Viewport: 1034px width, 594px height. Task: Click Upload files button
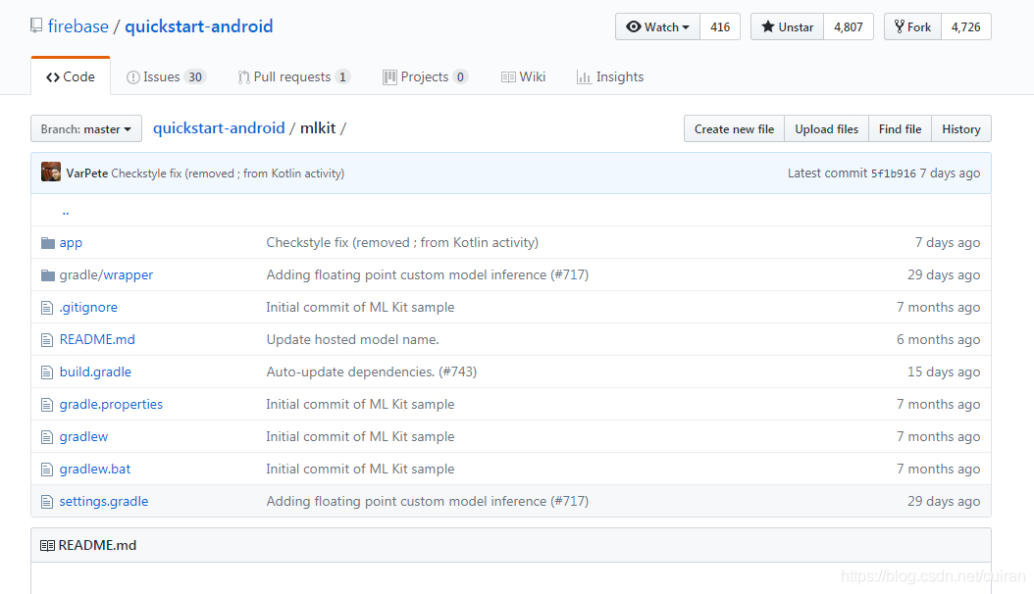point(826,129)
